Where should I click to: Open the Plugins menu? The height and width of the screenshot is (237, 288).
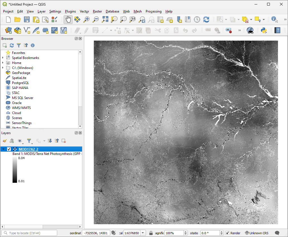[70, 11]
